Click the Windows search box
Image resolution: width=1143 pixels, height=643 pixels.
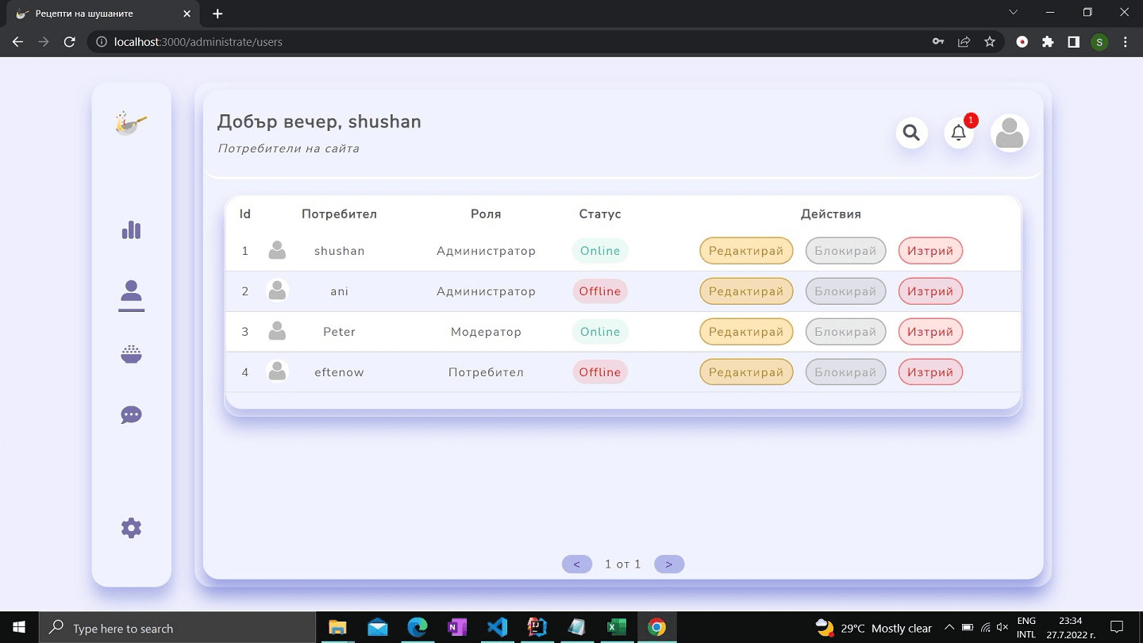tap(178, 628)
